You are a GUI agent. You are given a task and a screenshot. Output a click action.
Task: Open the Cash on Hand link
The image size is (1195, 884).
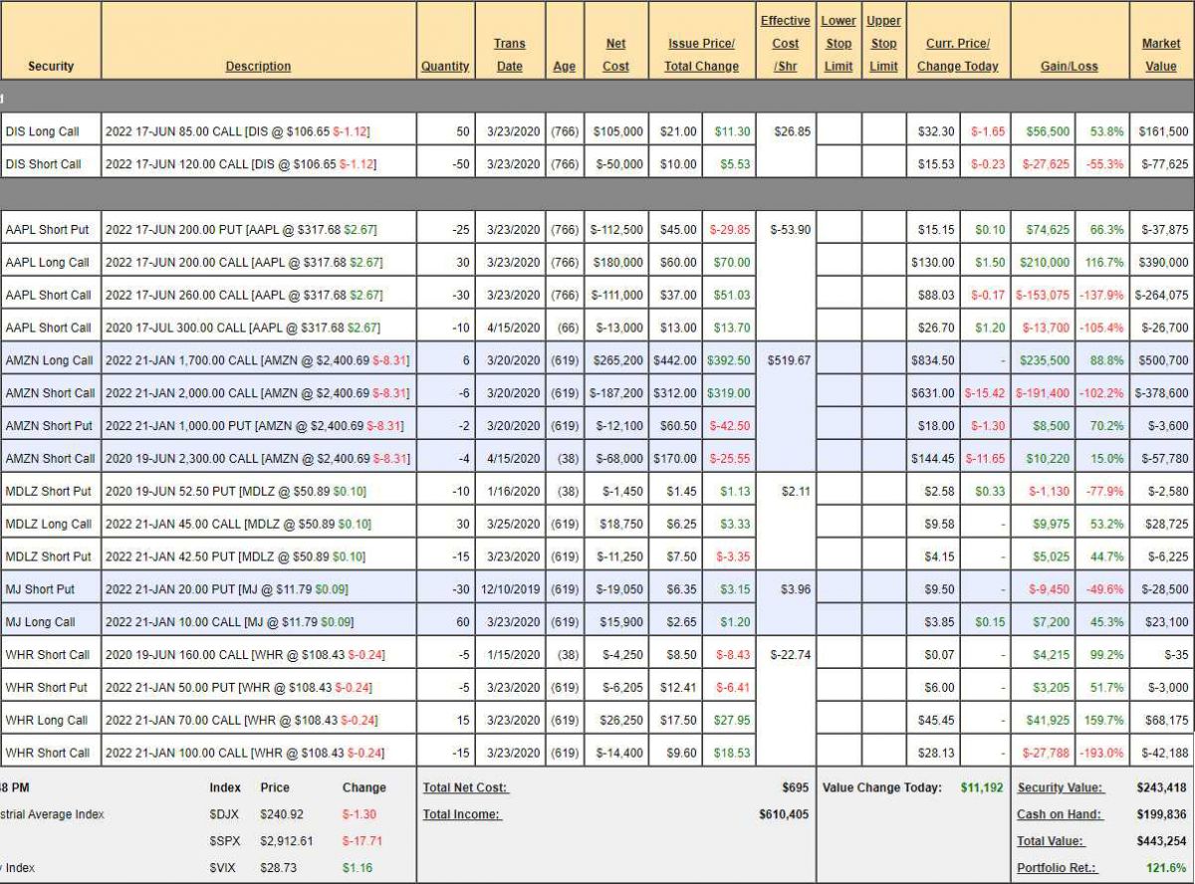click(x=1059, y=814)
